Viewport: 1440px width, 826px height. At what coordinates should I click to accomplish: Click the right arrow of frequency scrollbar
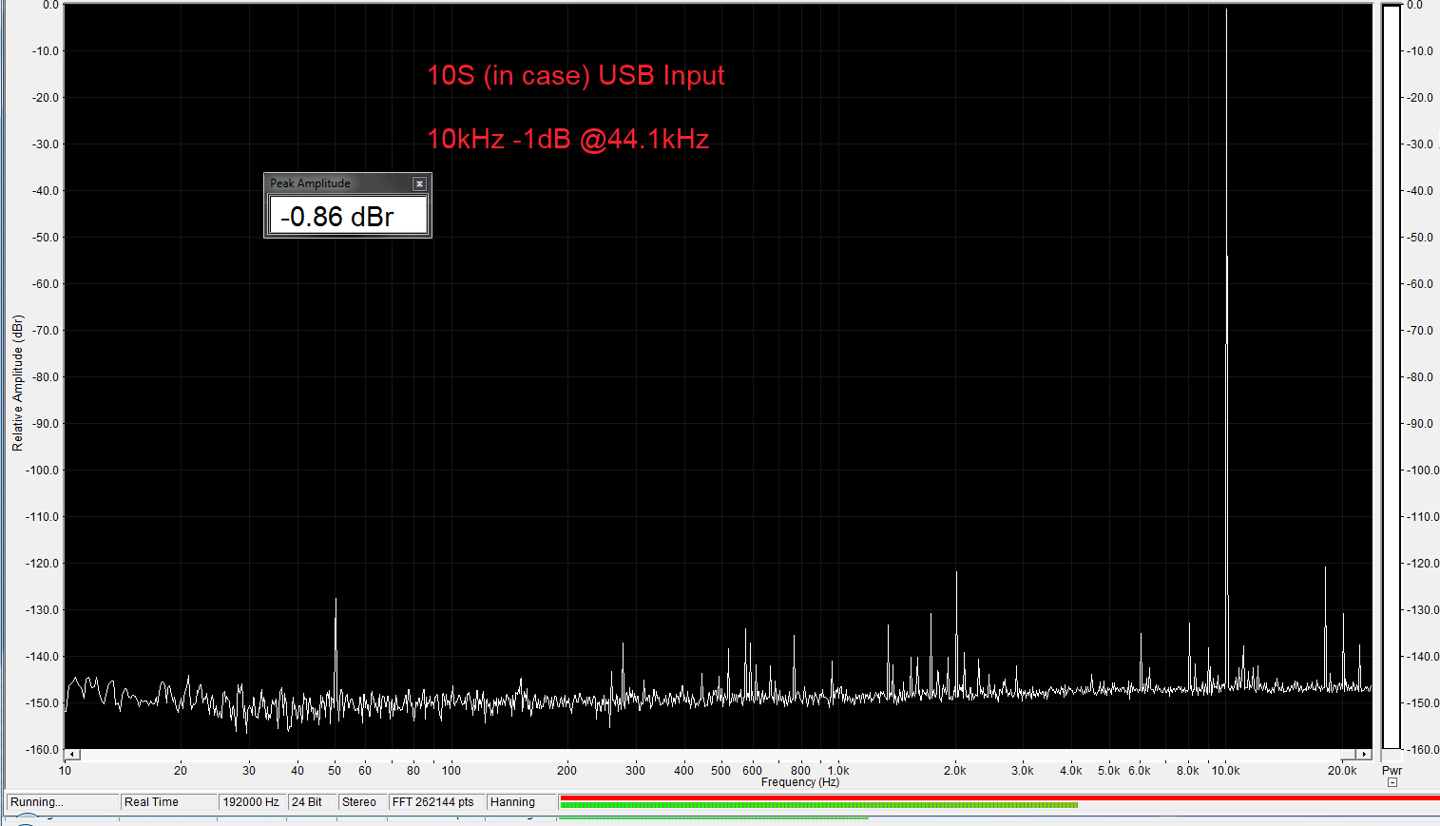pos(1364,755)
